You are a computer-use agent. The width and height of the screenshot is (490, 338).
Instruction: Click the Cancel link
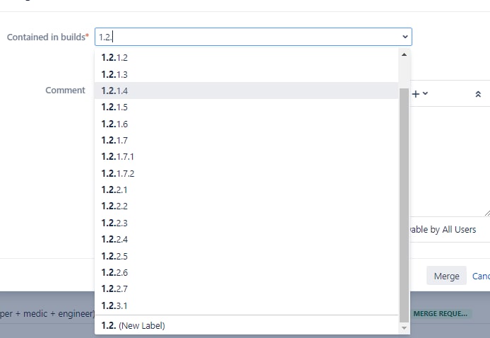click(x=481, y=276)
